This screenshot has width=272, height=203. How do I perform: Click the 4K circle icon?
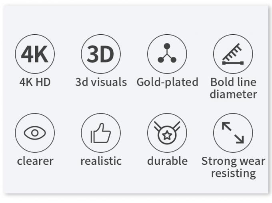tap(35, 54)
